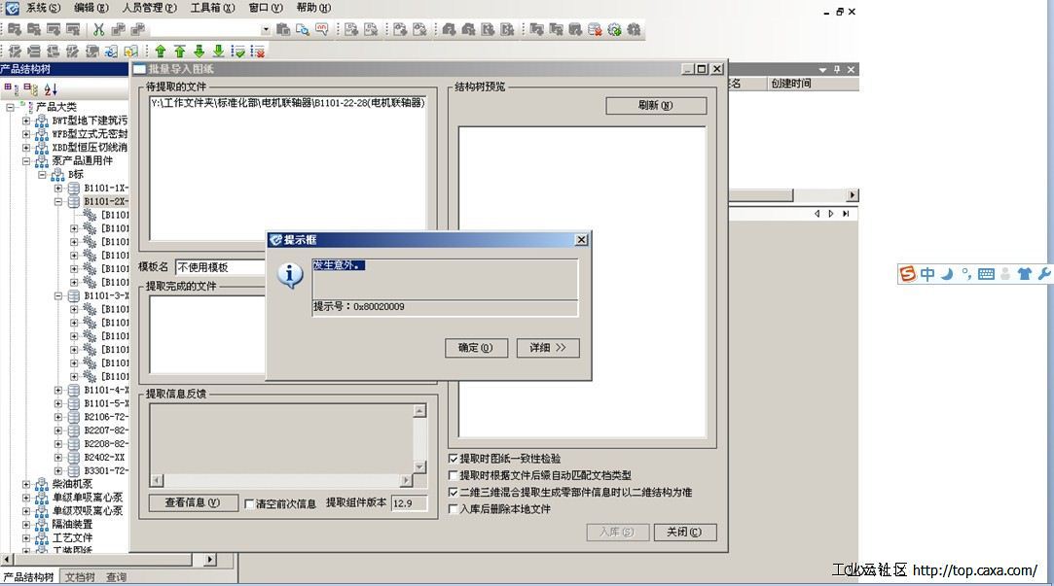Screen dimensions: 1054x586
Task: Open the top toolbar combo box dropdown arrow
Action: click(266, 29)
